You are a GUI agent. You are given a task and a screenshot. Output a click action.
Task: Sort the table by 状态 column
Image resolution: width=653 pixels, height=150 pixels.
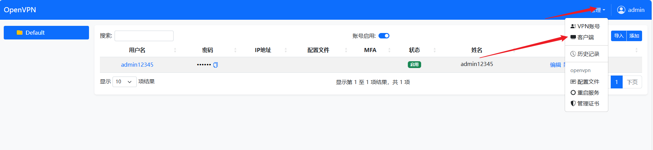(414, 50)
